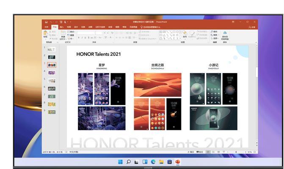
Task: Launch Microsoft Edge from the taskbar
Action: (153, 162)
